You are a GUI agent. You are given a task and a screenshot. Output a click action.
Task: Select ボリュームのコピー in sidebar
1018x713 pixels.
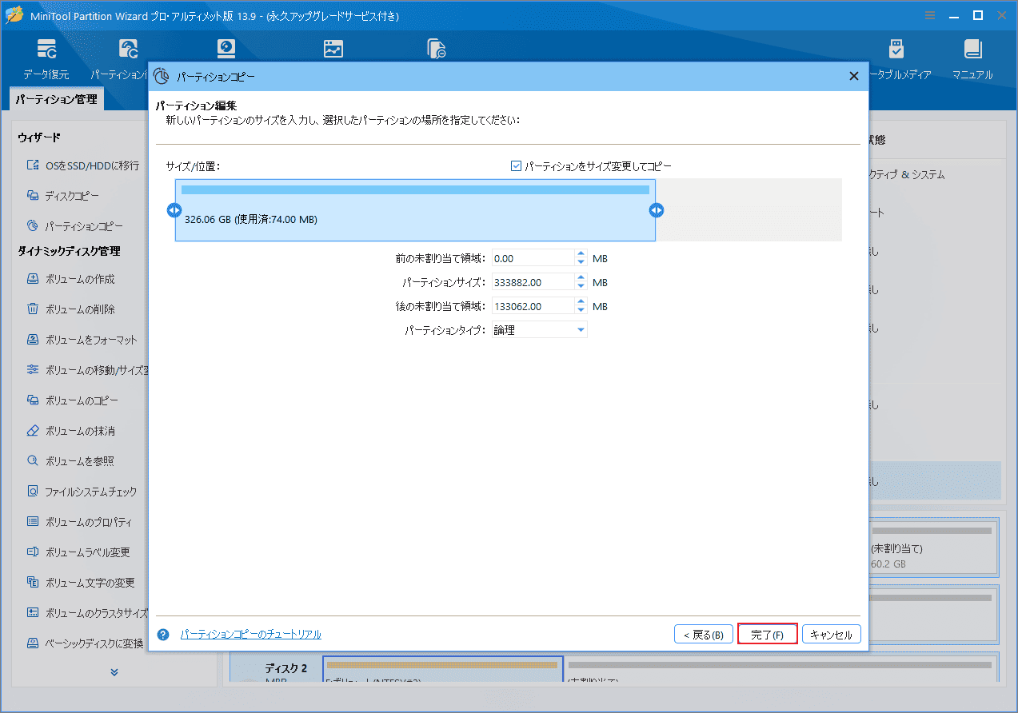(73, 400)
